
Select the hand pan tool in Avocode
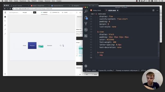point(5,17)
